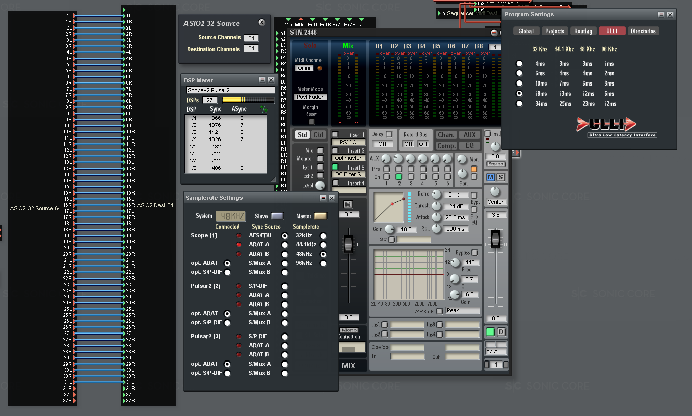The width and height of the screenshot is (692, 416).
Task: Open the Midi Channel Omni dropdown
Action: [305, 68]
